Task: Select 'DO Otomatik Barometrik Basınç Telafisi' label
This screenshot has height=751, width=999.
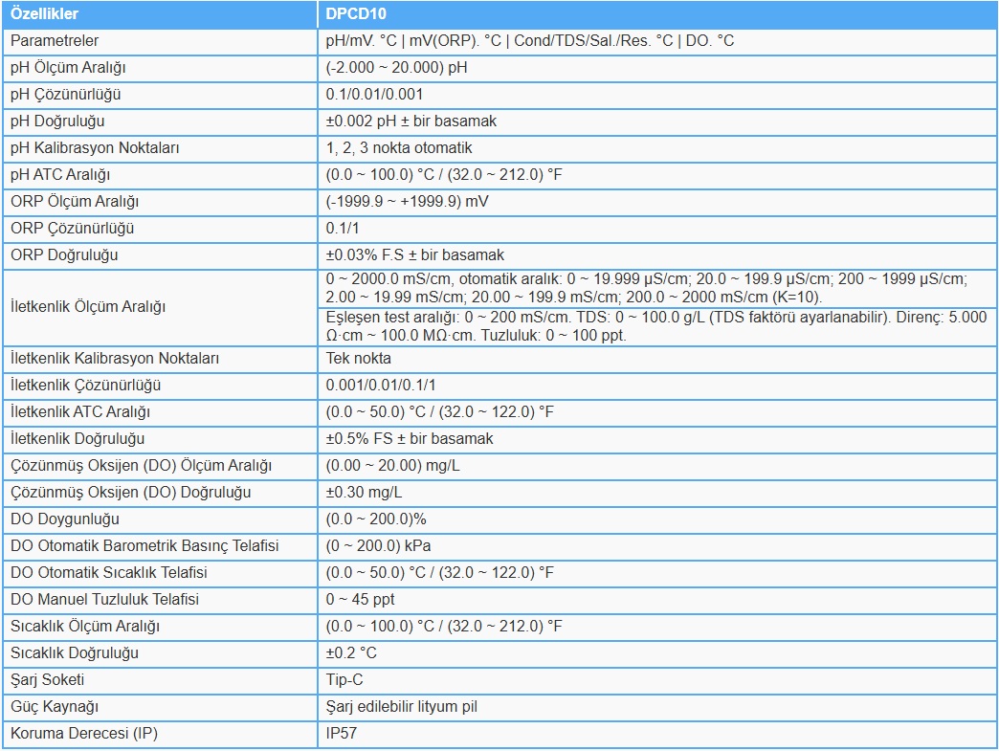Action: click(144, 545)
